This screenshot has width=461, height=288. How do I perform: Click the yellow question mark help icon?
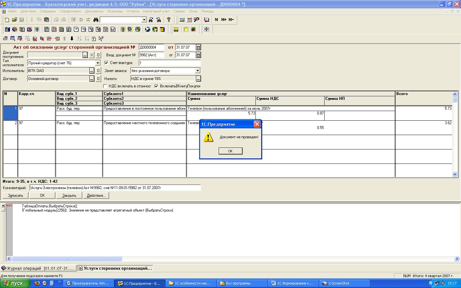[x=169, y=20]
